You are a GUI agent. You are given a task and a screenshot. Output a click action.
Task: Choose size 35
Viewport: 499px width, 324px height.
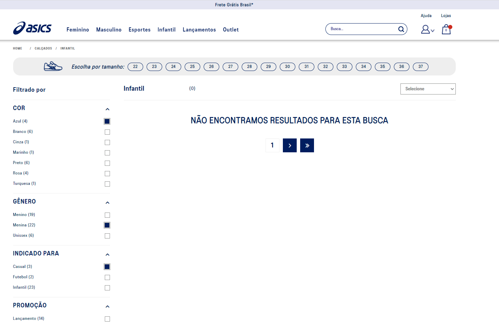382,67
